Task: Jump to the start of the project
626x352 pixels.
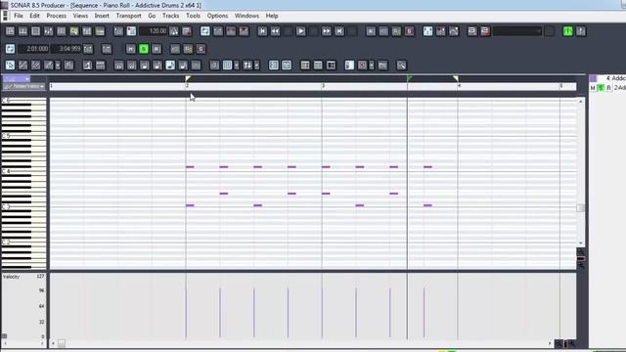Action: (x=262, y=31)
